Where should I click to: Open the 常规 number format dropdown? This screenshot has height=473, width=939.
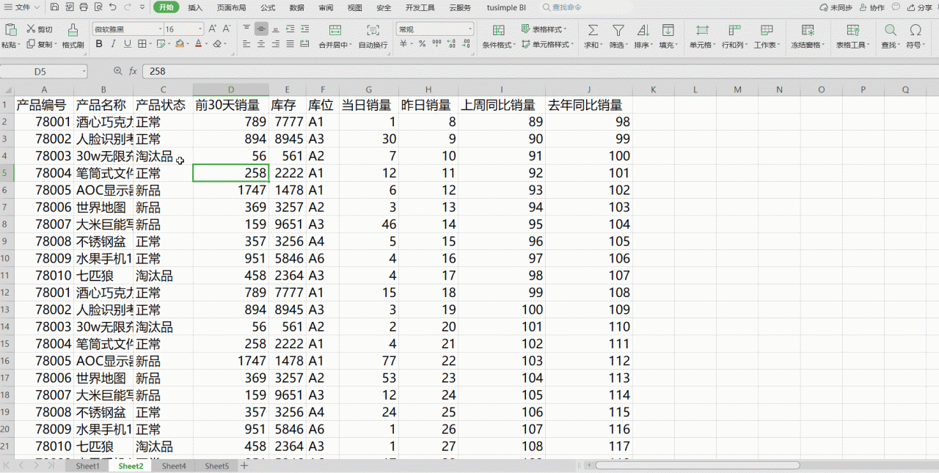(469, 29)
